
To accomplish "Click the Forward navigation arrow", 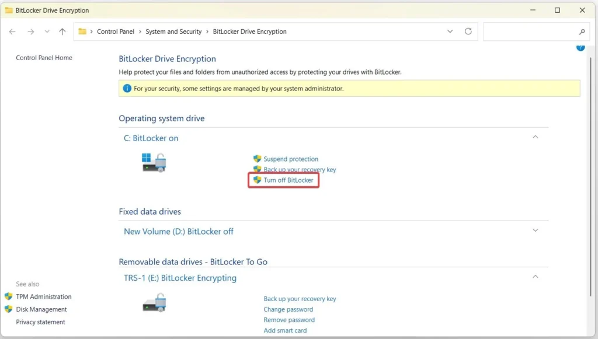I will (x=30, y=32).
